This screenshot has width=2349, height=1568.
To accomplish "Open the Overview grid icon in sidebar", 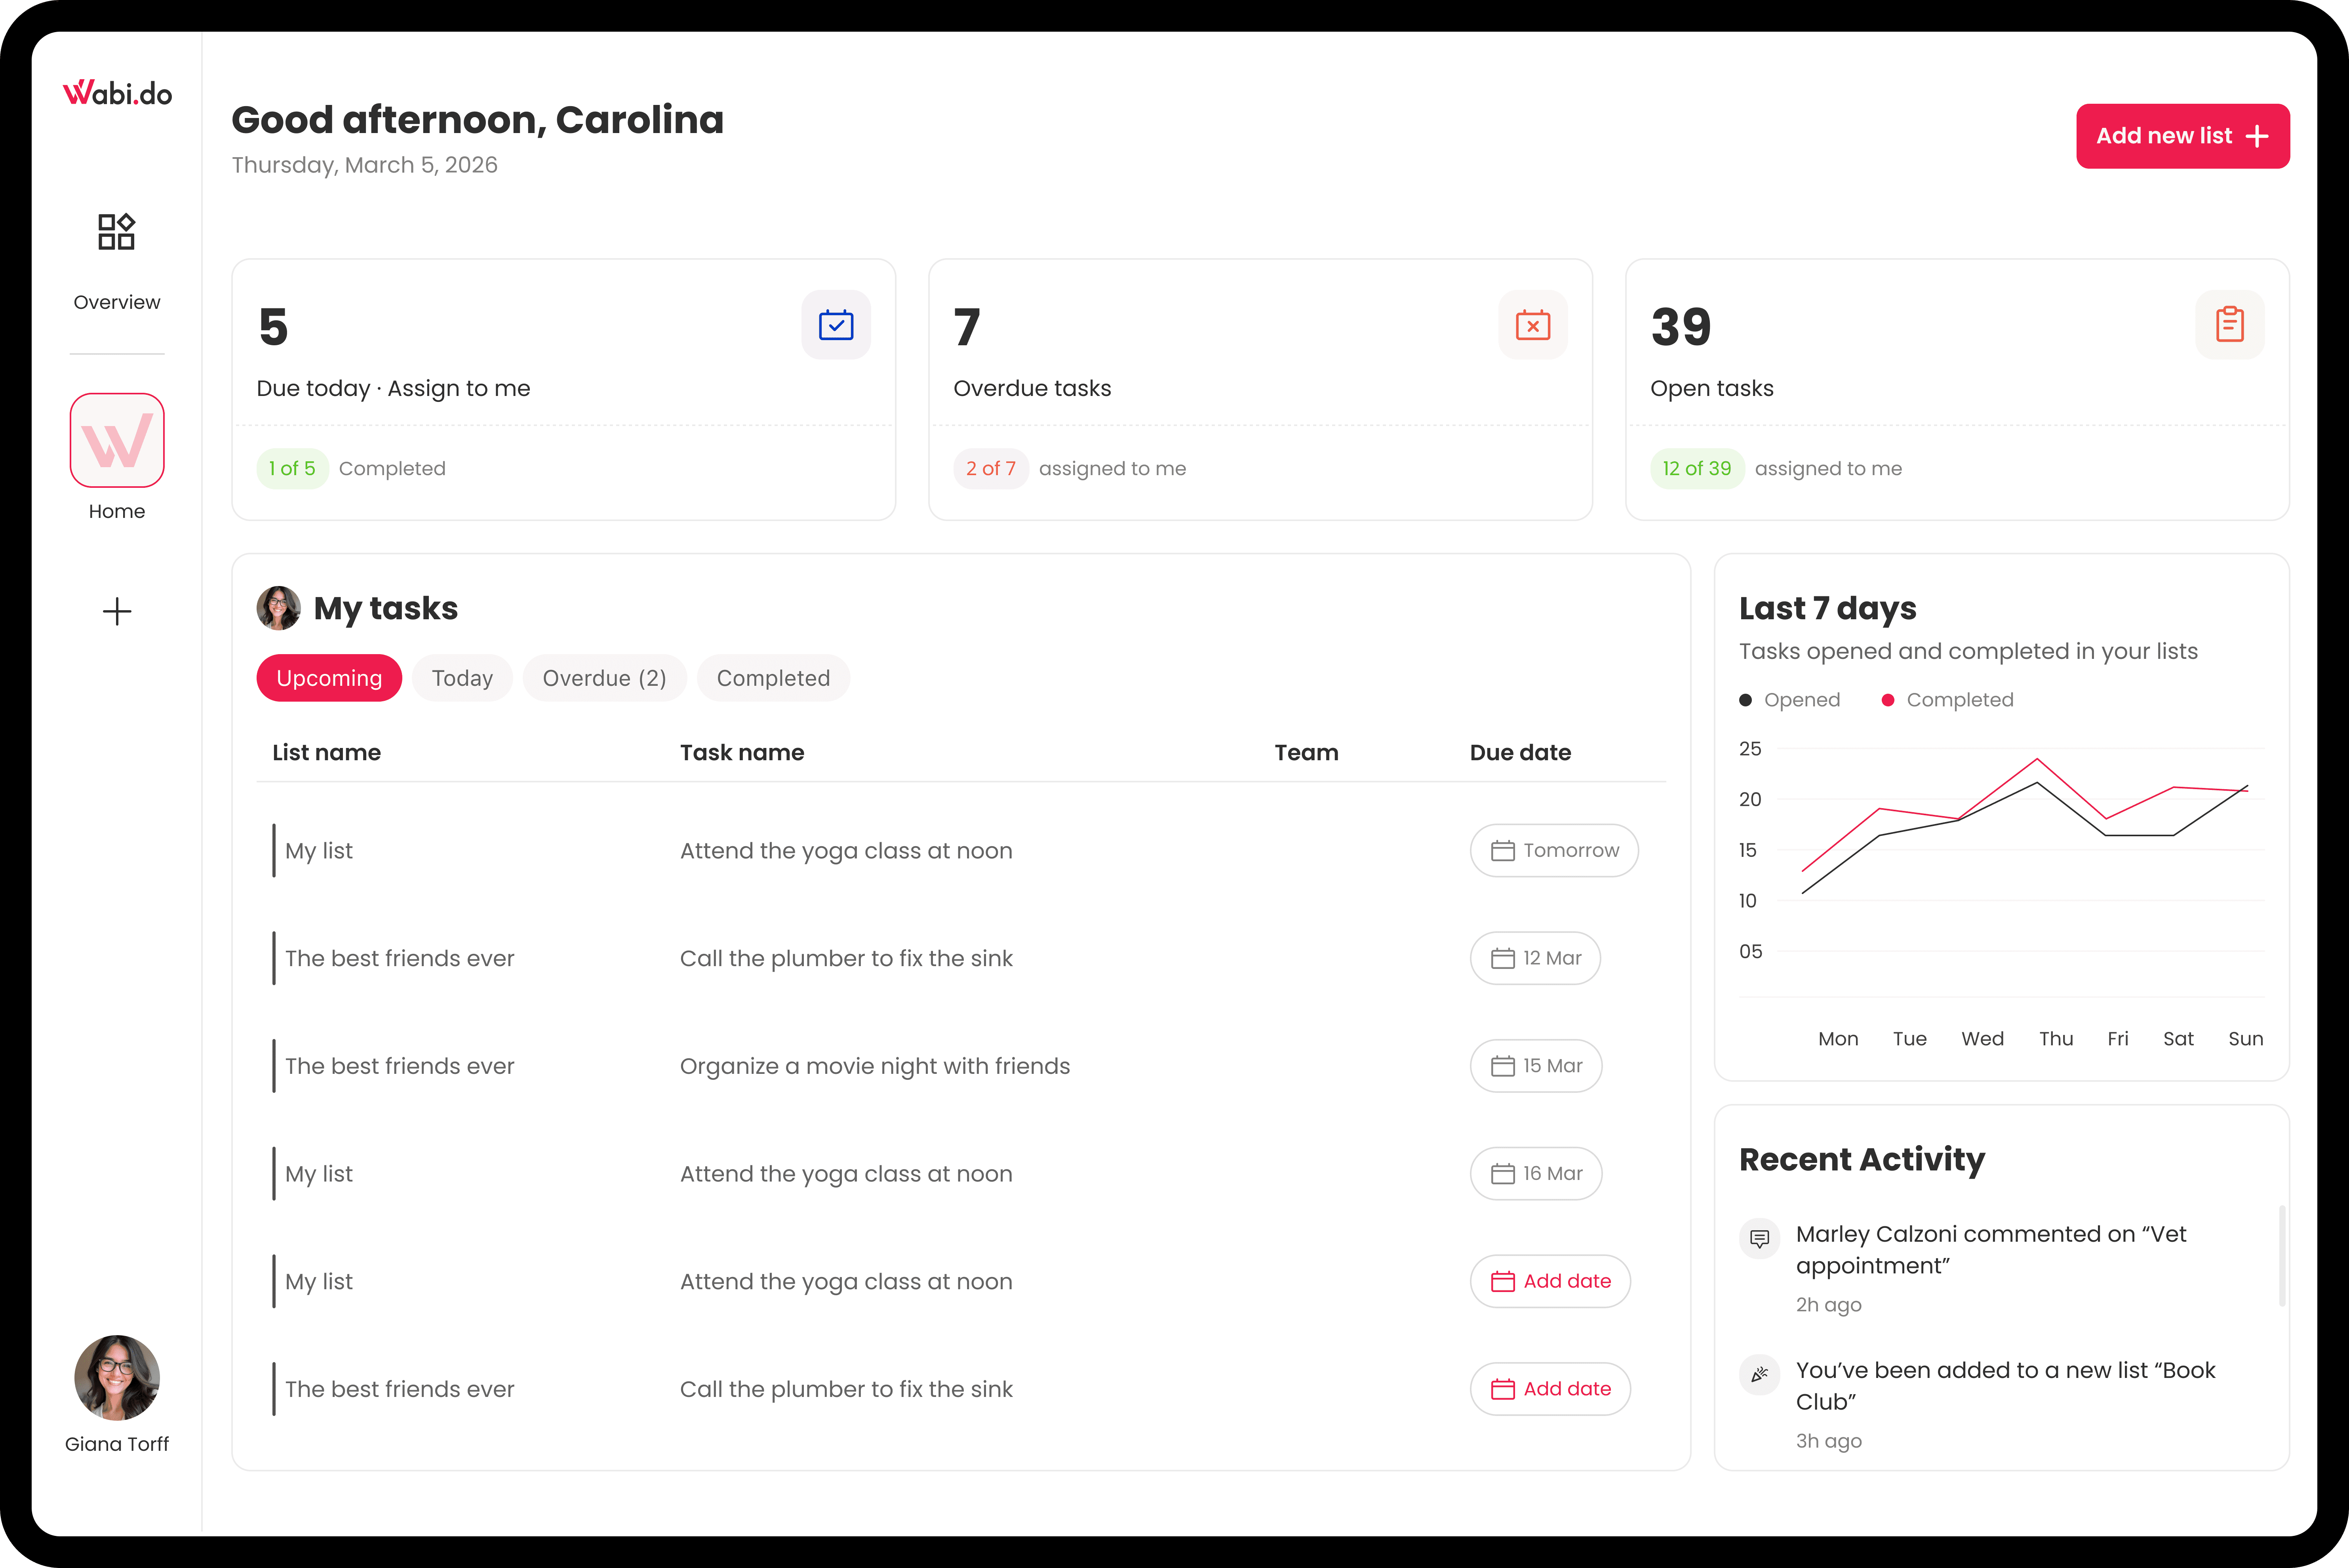I will click(x=116, y=232).
